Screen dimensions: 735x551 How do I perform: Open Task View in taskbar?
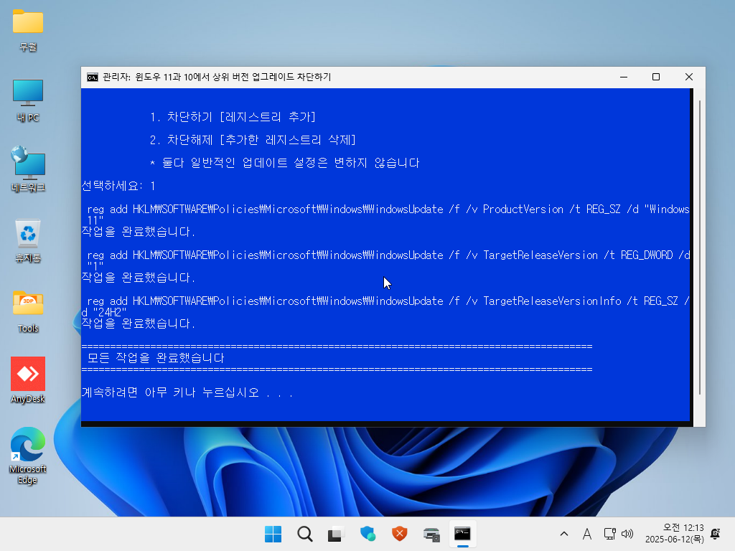coord(336,534)
